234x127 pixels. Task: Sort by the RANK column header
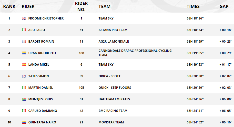click(9, 6)
